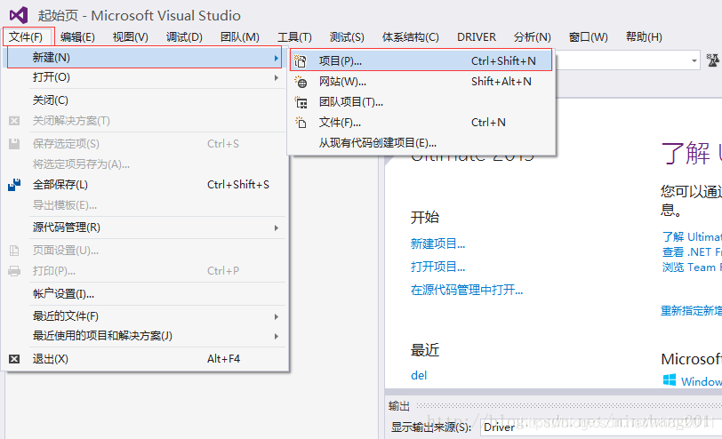This screenshot has height=439, width=722.
Task: Open the 视图(V) menu
Action: 131,36
